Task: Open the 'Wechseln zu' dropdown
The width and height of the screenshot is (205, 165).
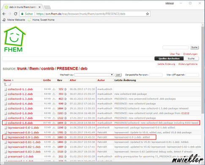Action: tap(94, 75)
